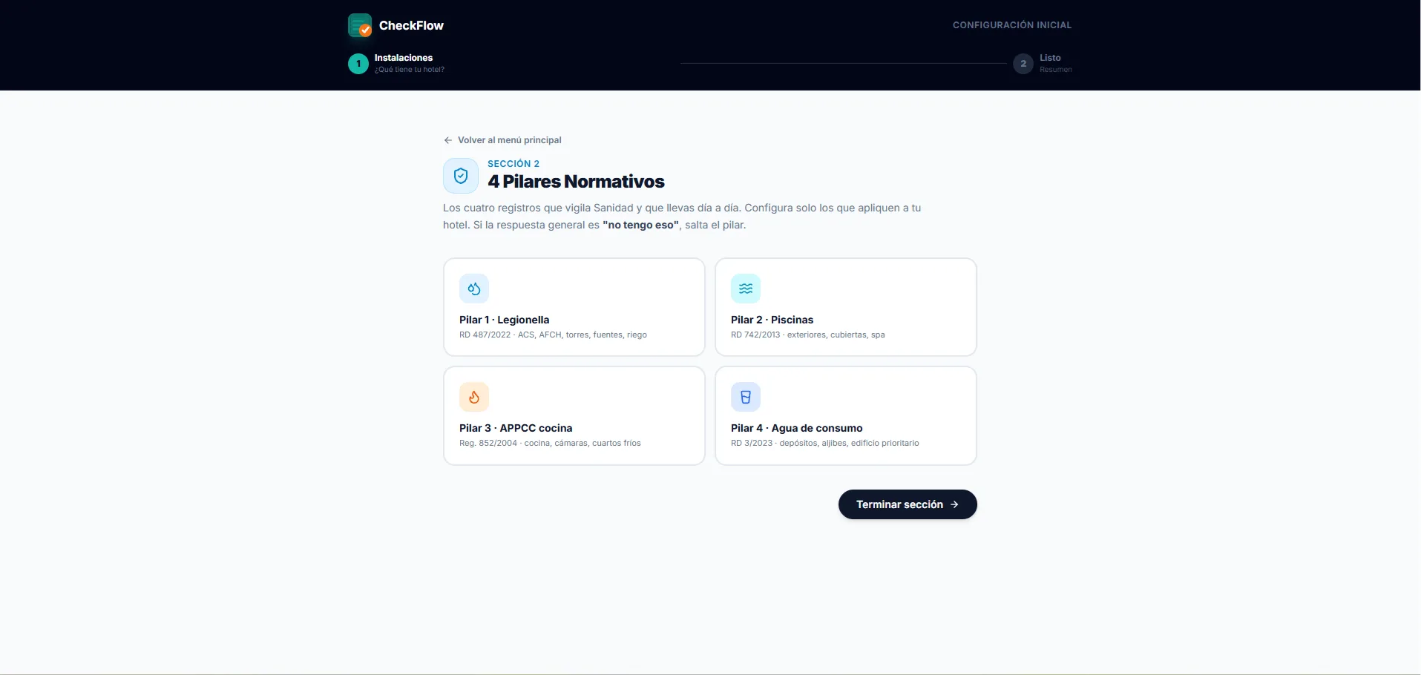Click the RD 3/2023 description line
This screenshot has height=675, width=1421.
825,444
